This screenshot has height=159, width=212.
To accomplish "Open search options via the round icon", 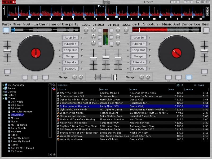I will click(x=178, y=85).
